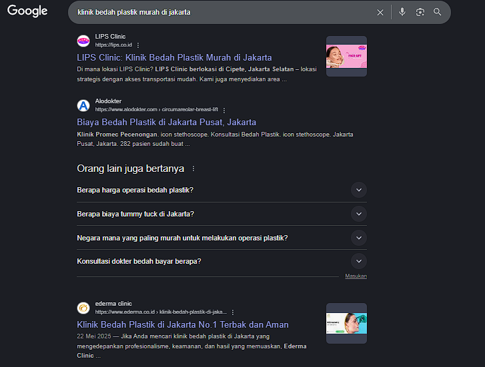Screen dimensions: 485x367
Task: Open Google Lens image search
Action: click(420, 12)
